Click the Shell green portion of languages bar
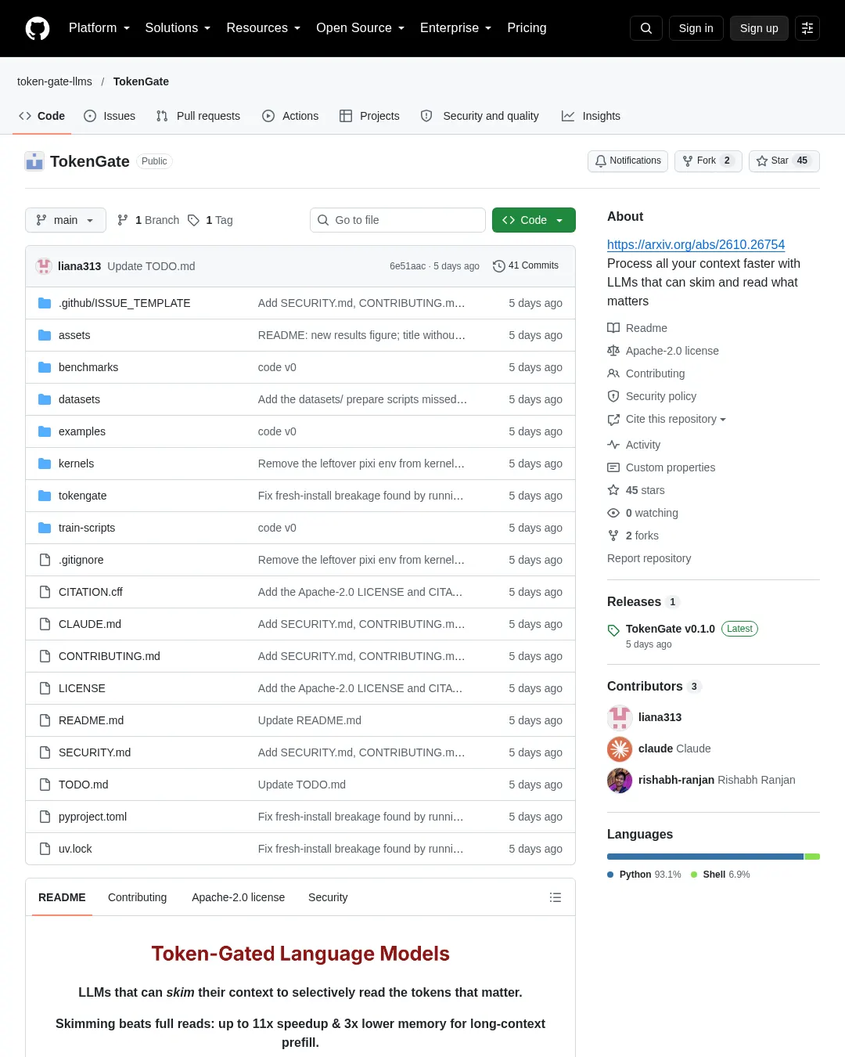The width and height of the screenshot is (845, 1057). tap(812, 857)
